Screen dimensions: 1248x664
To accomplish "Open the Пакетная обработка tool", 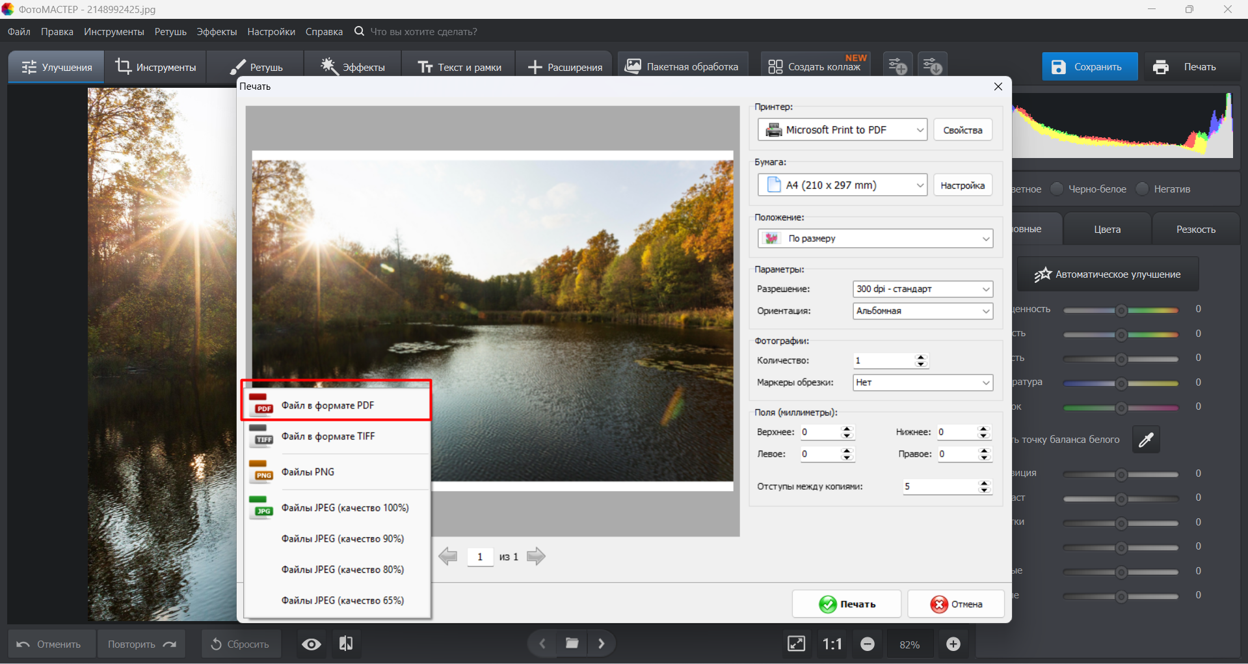I will [x=682, y=66].
